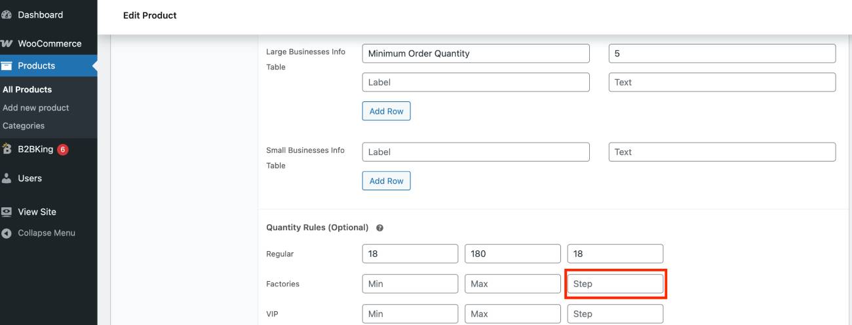Click Text field in Small Businesses table
Viewport: 852px width, 325px height.
[722, 152]
